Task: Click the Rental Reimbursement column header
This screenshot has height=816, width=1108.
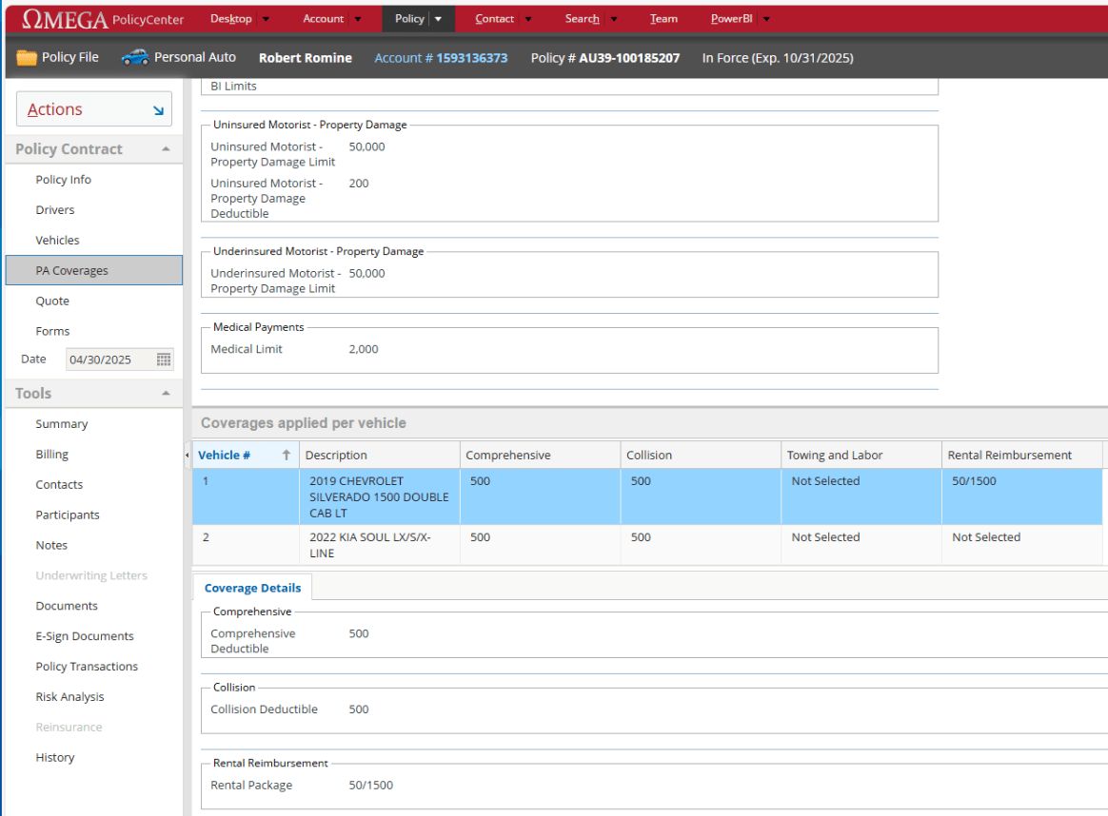Action: tap(1021, 455)
